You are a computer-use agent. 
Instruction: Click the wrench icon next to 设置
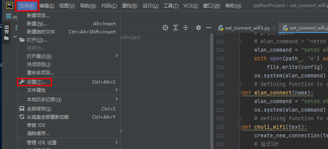point(22,82)
